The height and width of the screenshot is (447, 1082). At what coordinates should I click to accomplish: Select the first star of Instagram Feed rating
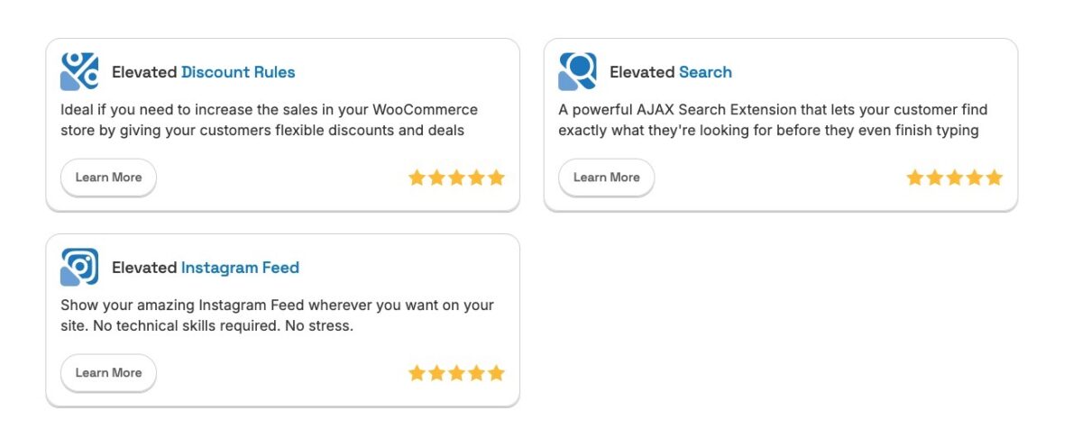pyautogui.click(x=417, y=373)
